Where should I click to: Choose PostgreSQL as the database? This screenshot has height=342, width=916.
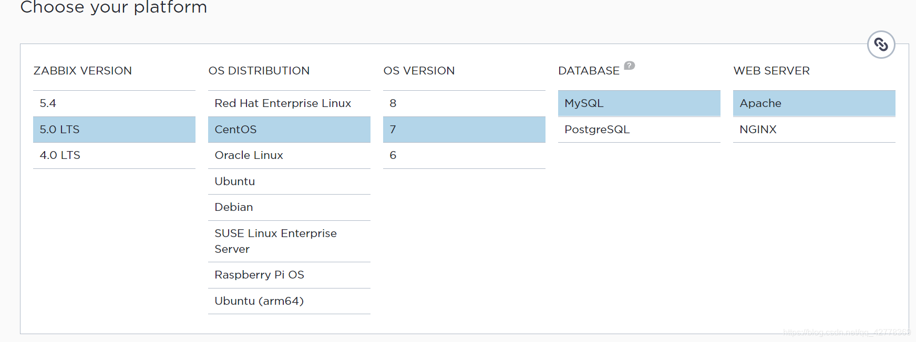click(639, 130)
